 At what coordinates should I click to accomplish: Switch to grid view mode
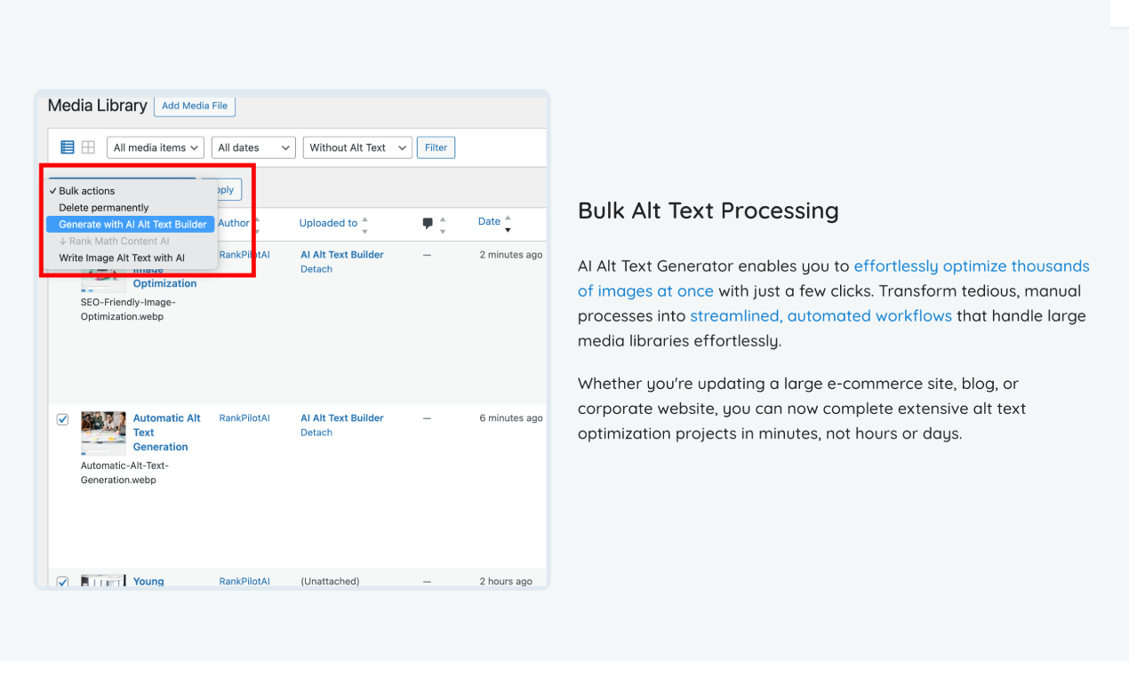[87, 147]
